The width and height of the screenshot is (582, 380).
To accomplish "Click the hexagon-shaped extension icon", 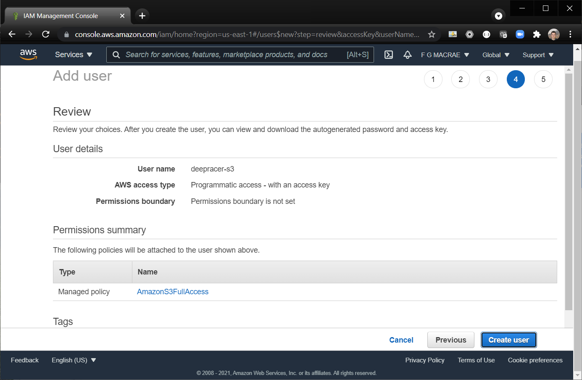I will coord(469,34).
